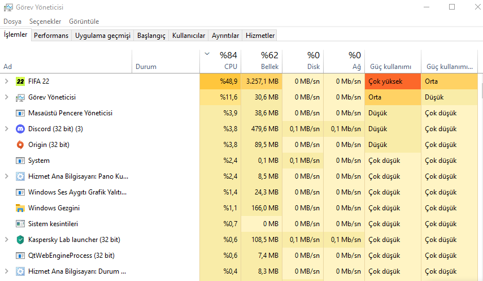Click the Görev Yöneticisi row icon
This screenshot has width=483, height=281.
(20, 97)
